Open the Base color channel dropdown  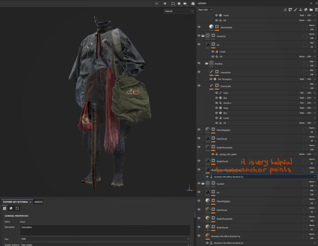205,10
